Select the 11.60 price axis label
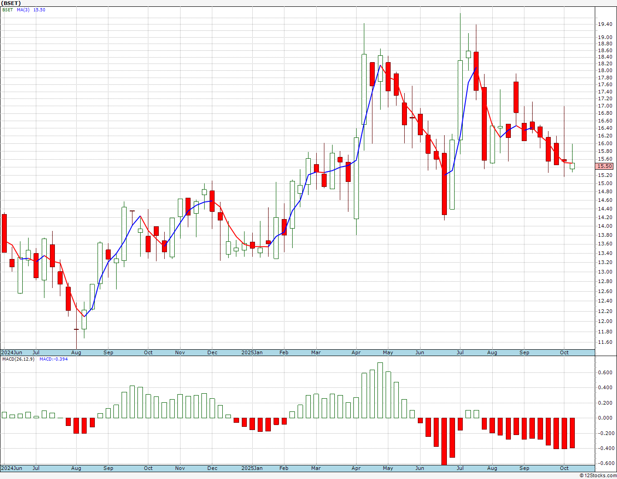Viewport: 617px width, 479px height. coord(605,342)
